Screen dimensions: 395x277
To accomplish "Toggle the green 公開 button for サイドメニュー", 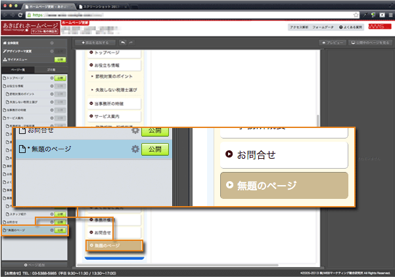I will coord(60,60).
